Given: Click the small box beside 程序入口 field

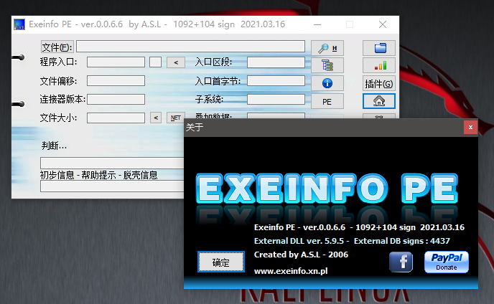Looking at the screenshot, I should click(155, 62).
